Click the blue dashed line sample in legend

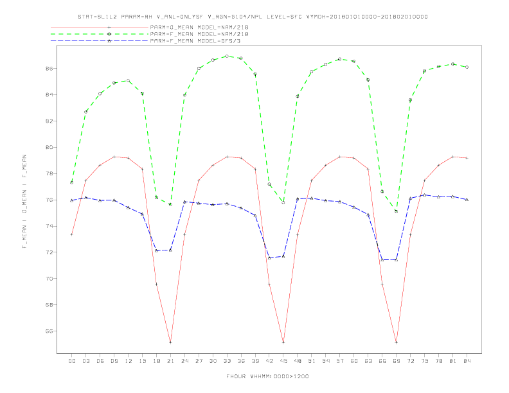(100, 41)
